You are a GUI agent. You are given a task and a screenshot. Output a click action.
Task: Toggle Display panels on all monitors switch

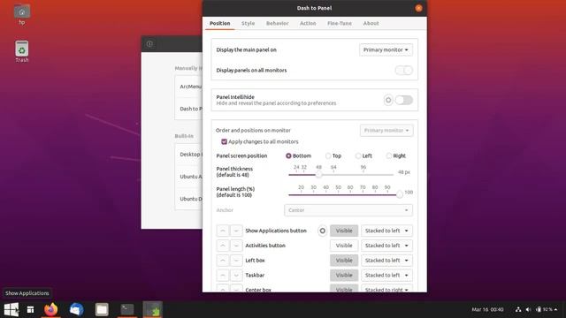pyautogui.click(x=404, y=71)
